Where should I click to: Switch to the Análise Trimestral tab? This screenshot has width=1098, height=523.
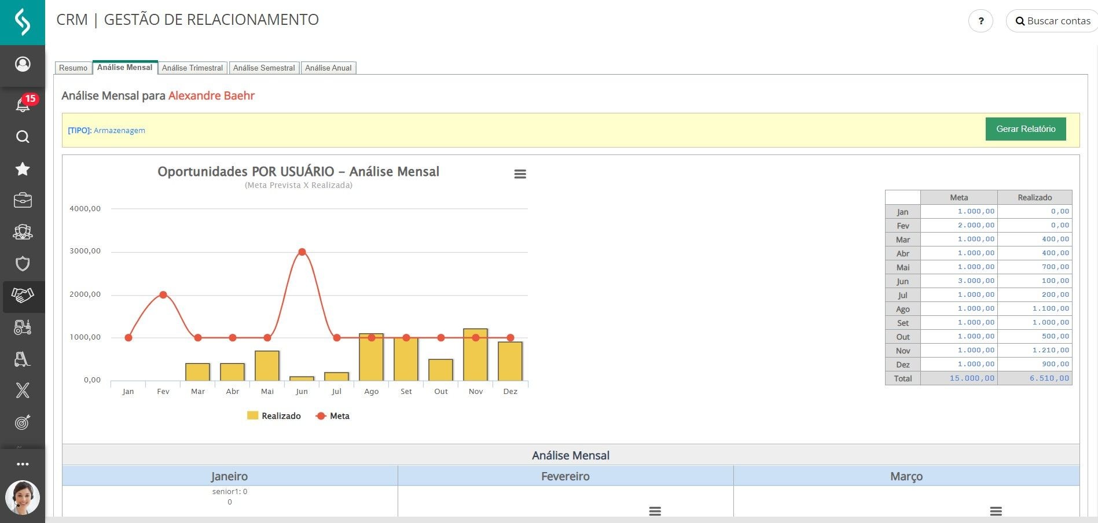(192, 68)
